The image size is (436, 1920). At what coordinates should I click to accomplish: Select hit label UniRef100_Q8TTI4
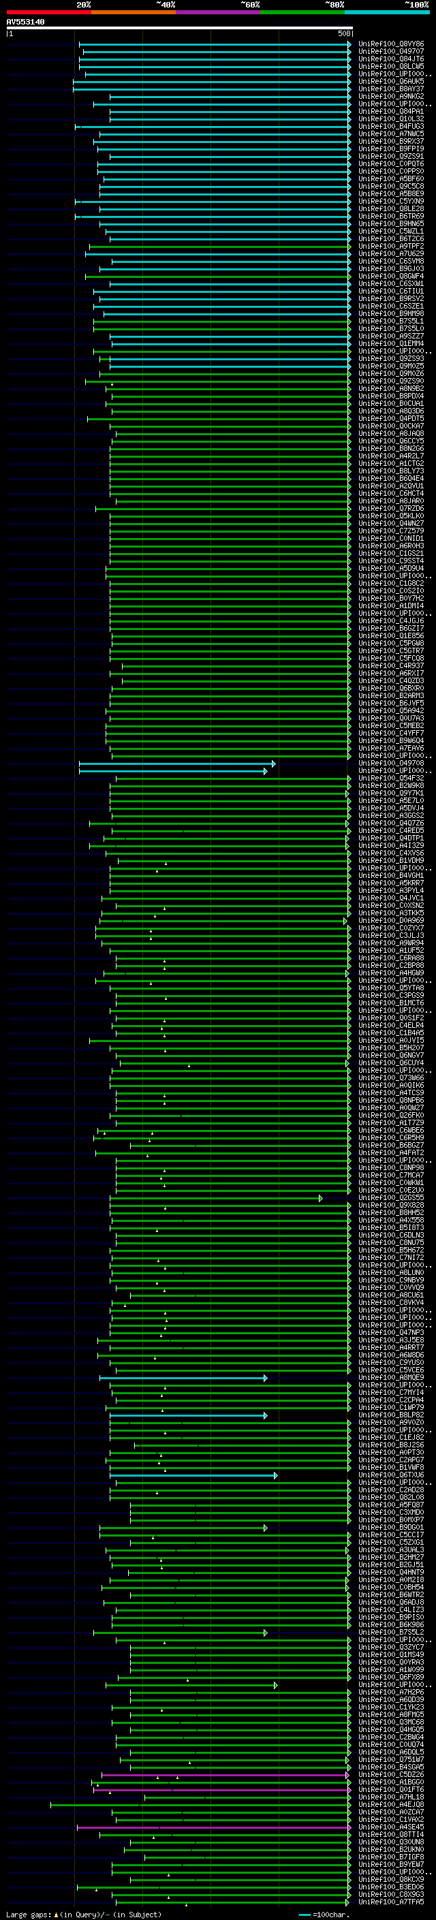tap(391, 1834)
